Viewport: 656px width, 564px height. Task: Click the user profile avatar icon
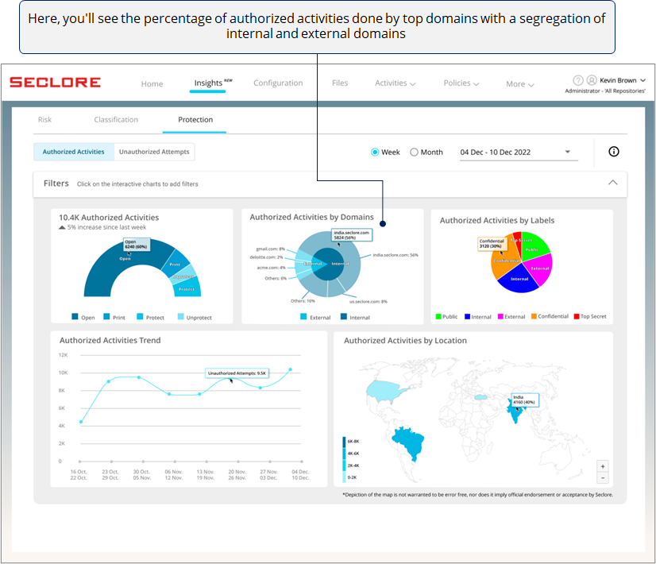click(x=592, y=80)
